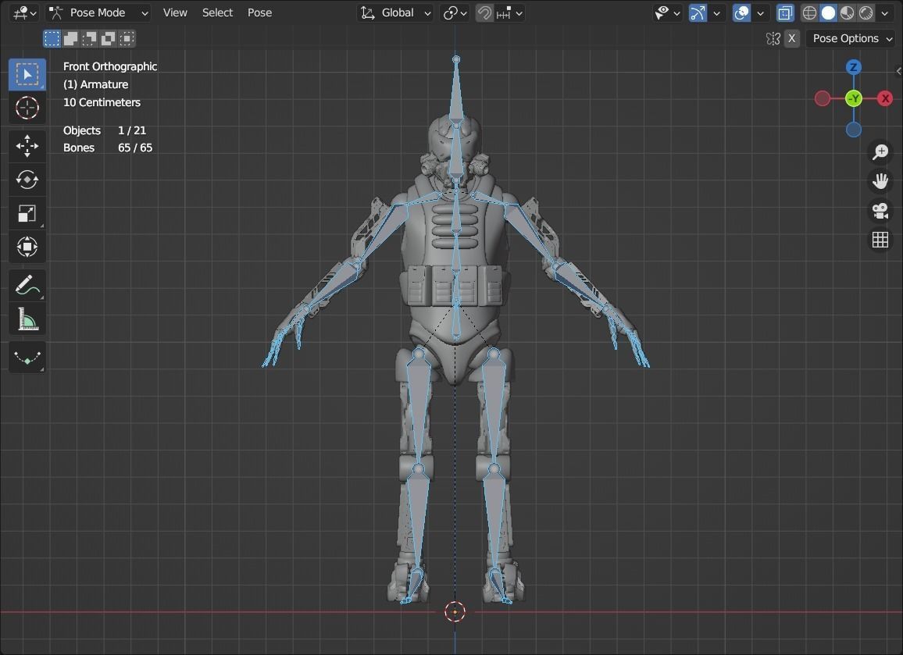The width and height of the screenshot is (903, 655).
Task: Expand the sidebar with the small arrow
Action: point(898,71)
